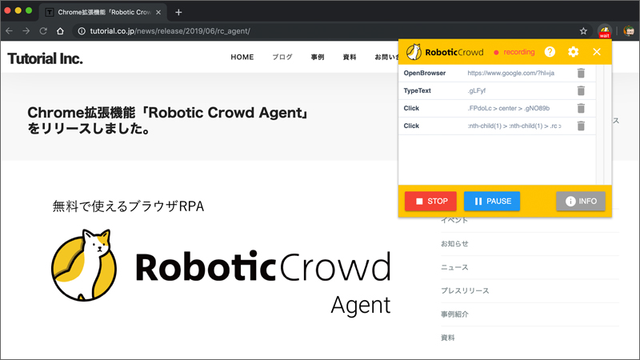Open the Chrome profile avatar
Image resolution: width=640 pixels, height=360 pixels.
click(x=629, y=31)
